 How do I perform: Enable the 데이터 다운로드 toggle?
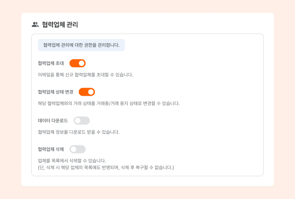click(x=82, y=121)
